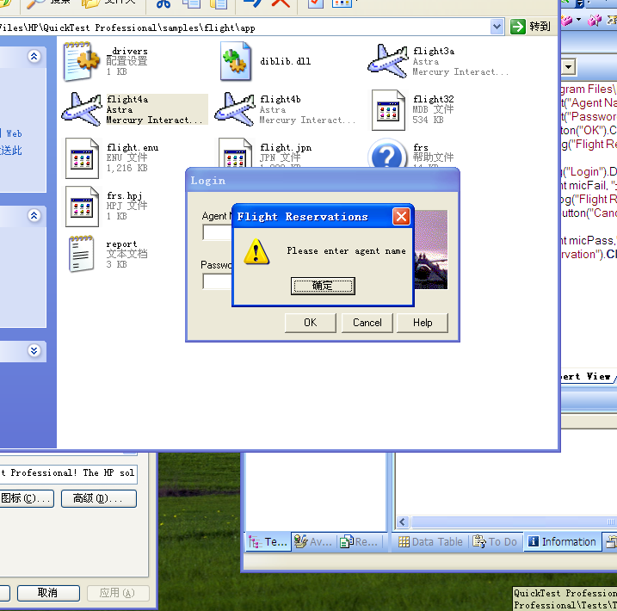Click the Available Keywords icon on Av... tab
This screenshot has height=611, width=617.
(x=300, y=542)
